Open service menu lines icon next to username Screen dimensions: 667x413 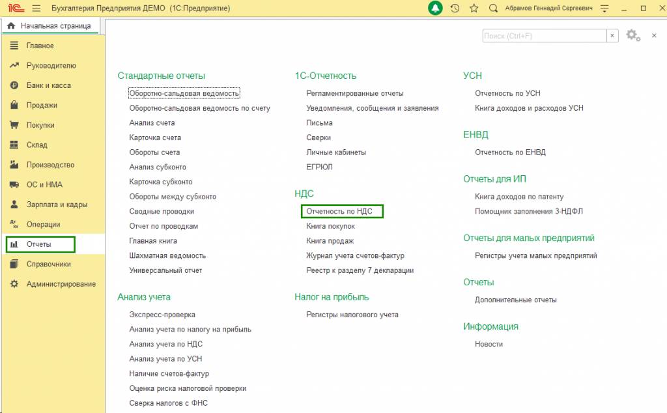click(x=604, y=8)
